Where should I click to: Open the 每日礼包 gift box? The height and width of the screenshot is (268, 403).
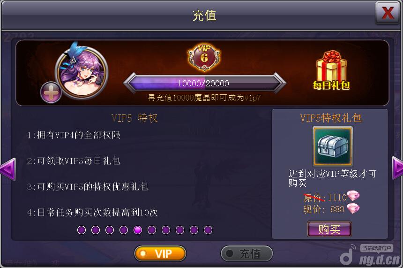click(x=331, y=70)
